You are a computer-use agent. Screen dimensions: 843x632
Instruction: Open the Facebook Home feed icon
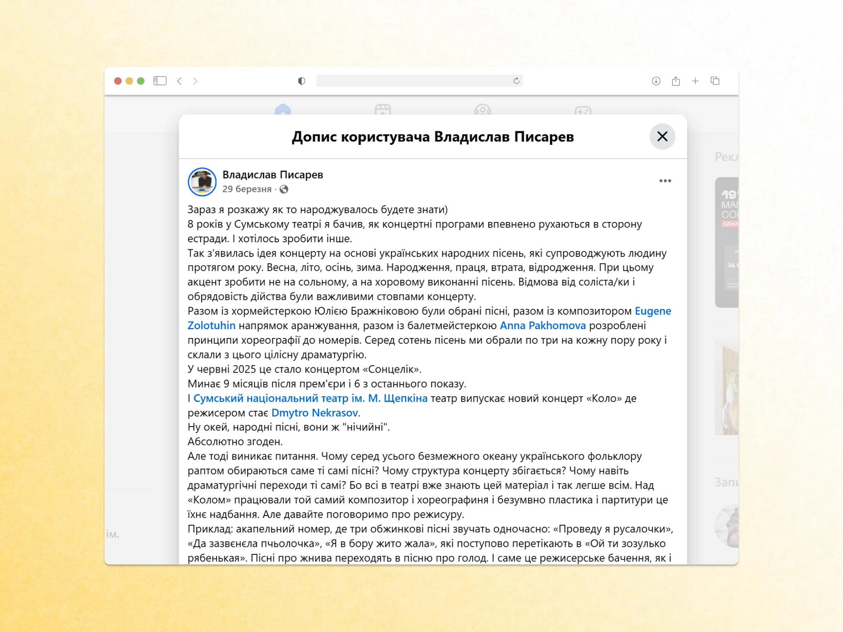283,111
